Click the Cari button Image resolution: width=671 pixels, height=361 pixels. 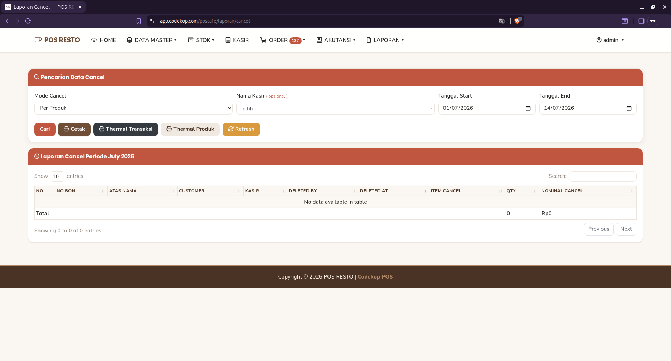(x=45, y=129)
